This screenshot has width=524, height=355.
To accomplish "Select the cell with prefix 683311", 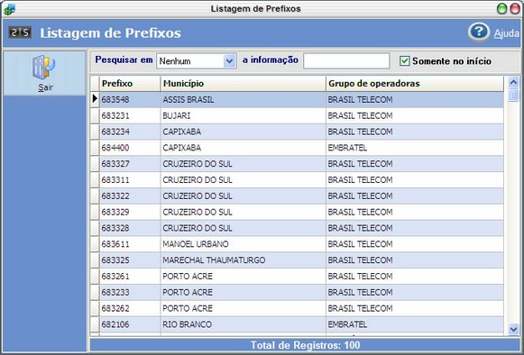I will [130, 179].
